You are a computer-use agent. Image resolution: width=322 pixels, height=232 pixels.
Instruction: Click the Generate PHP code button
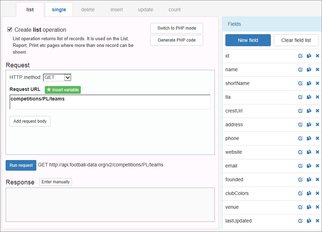click(176, 40)
